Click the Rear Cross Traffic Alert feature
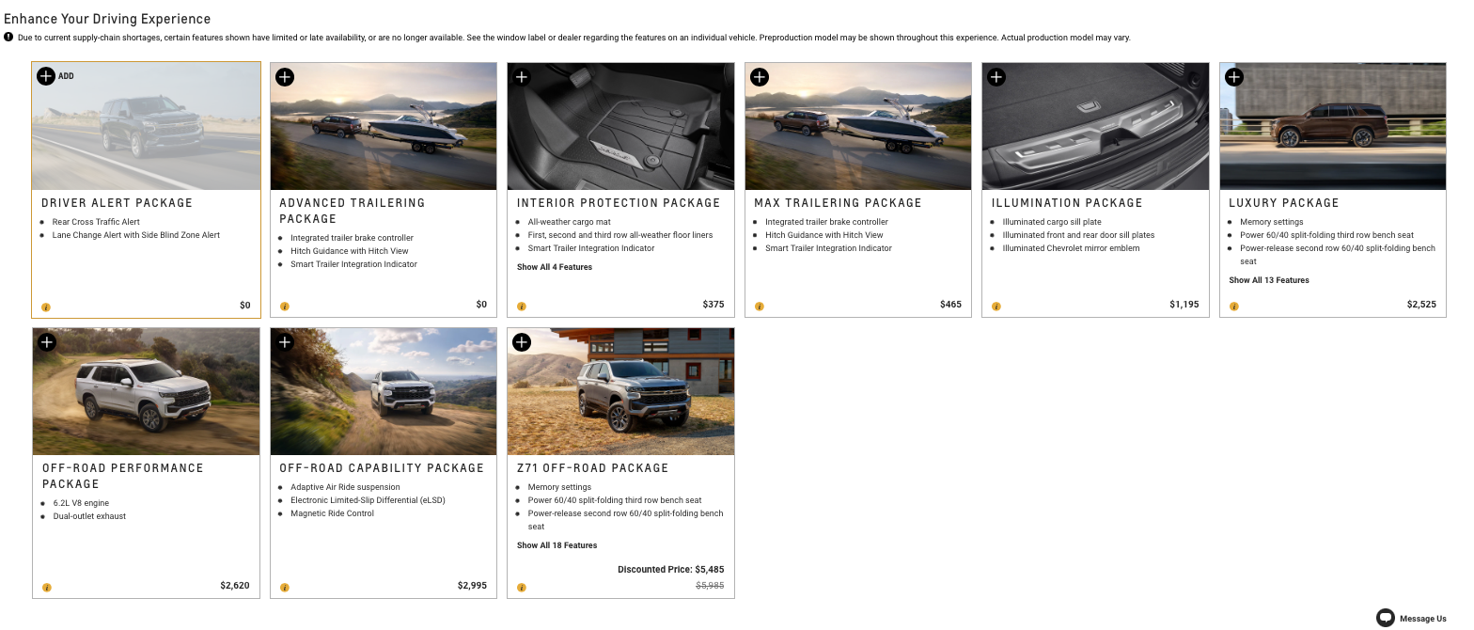This screenshot has width=1474, height=630. click(97, 222)
